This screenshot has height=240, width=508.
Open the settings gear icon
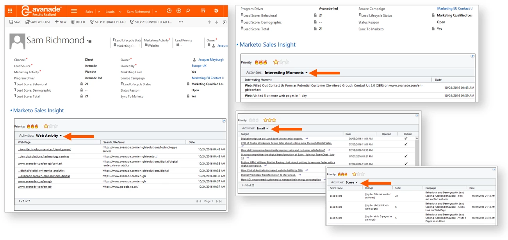pos(216,11)
